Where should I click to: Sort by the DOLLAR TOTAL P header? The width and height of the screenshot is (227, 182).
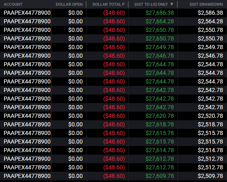coord(108,4)
